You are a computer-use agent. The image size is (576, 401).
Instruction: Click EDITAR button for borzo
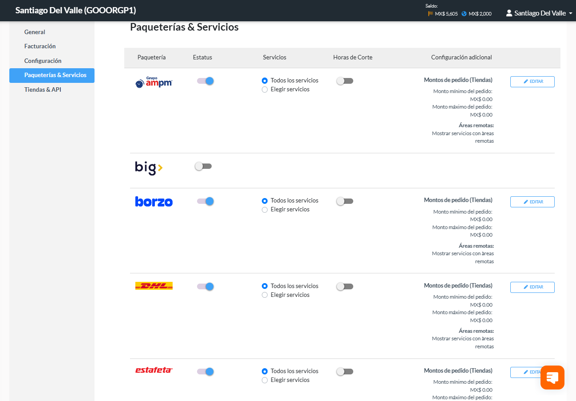pos(532,202)
